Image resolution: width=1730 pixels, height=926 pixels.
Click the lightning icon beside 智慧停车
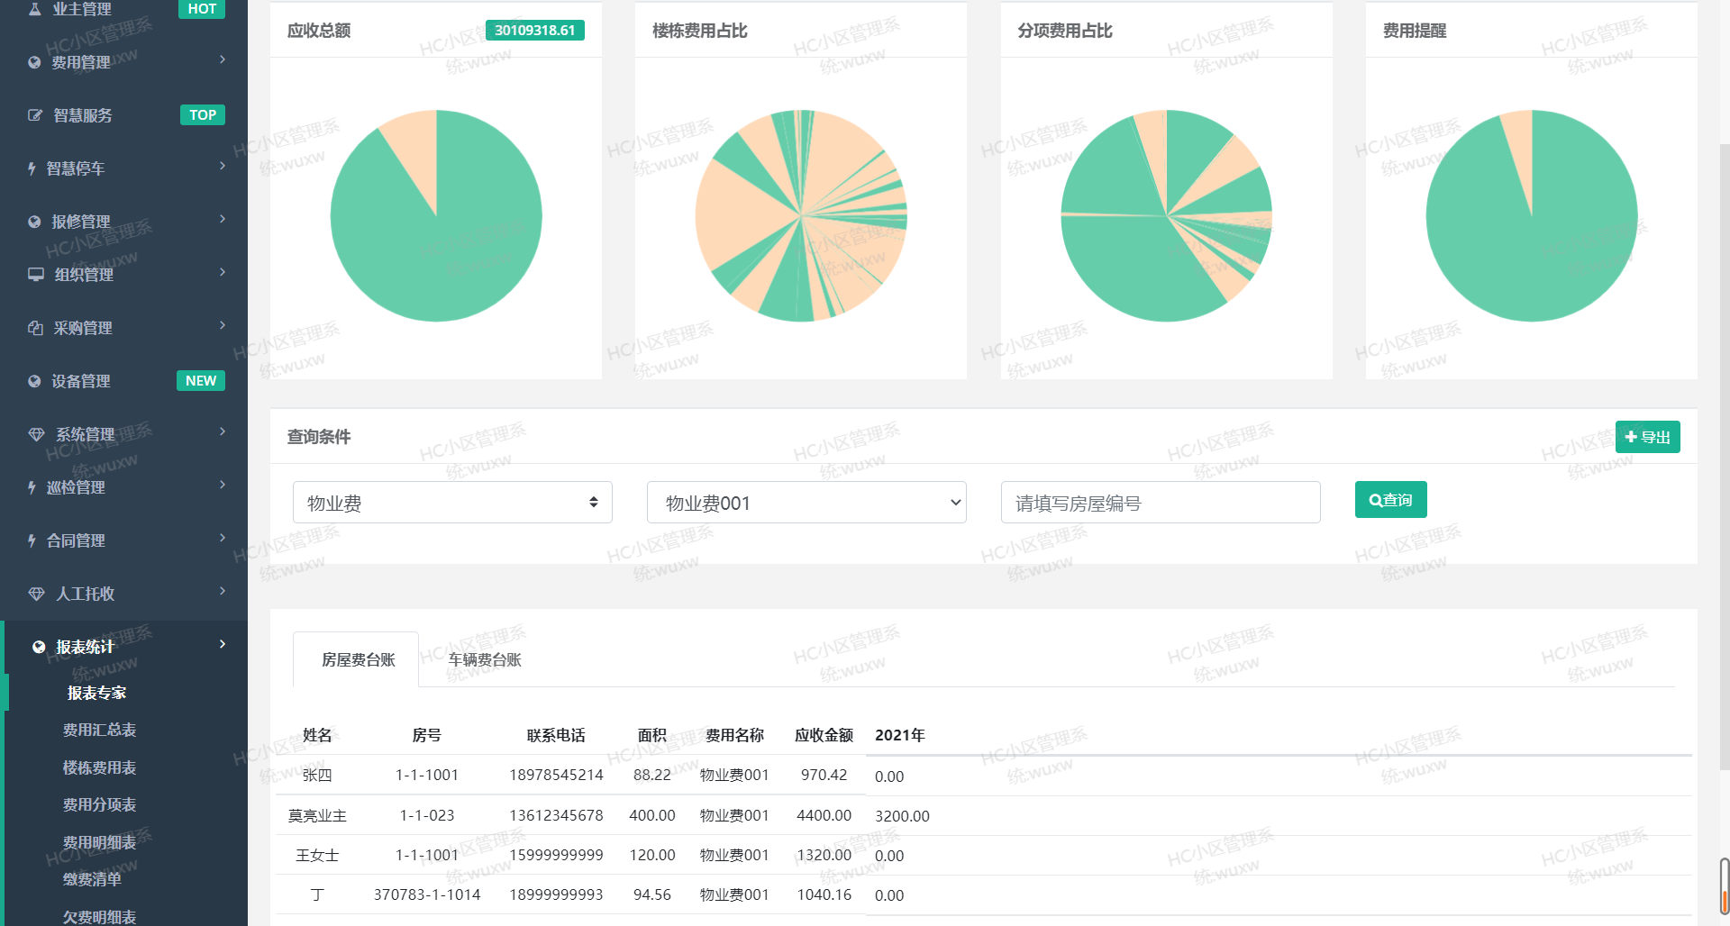pos(32,168)
